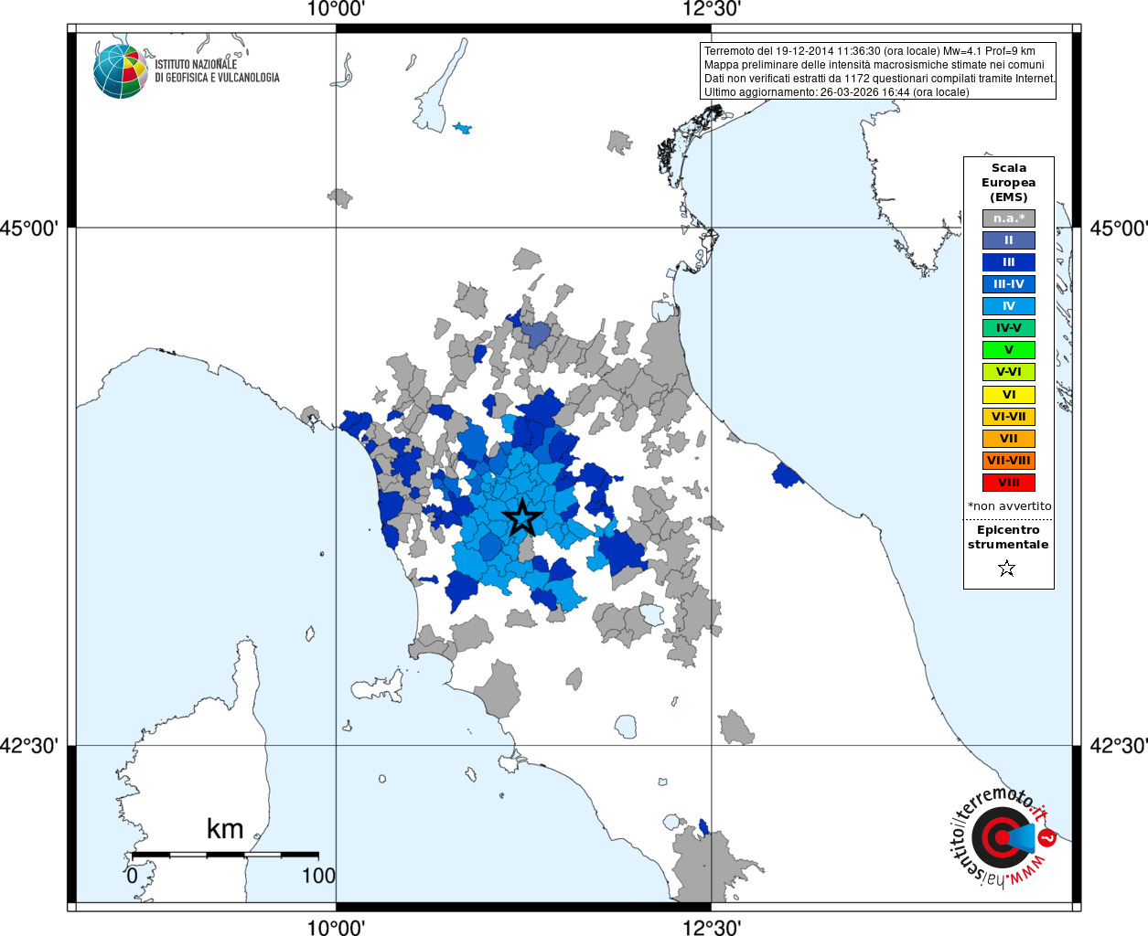This screenshot has height=936, width=1148.
Task: Click the 'Mappa preliminare delle intensità' line
Action: coord(874,65)
